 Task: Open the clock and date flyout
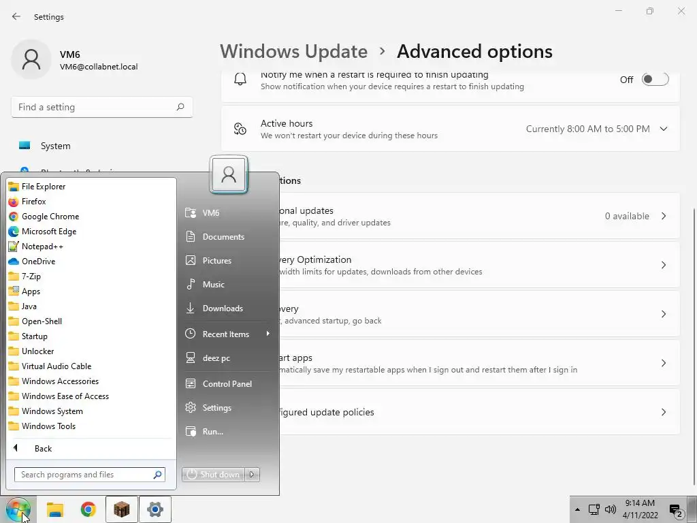pos(640,509)
